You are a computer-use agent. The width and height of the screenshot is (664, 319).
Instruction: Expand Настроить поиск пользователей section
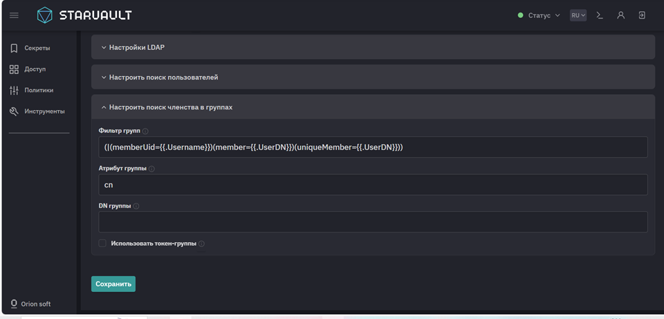[163, 78]
